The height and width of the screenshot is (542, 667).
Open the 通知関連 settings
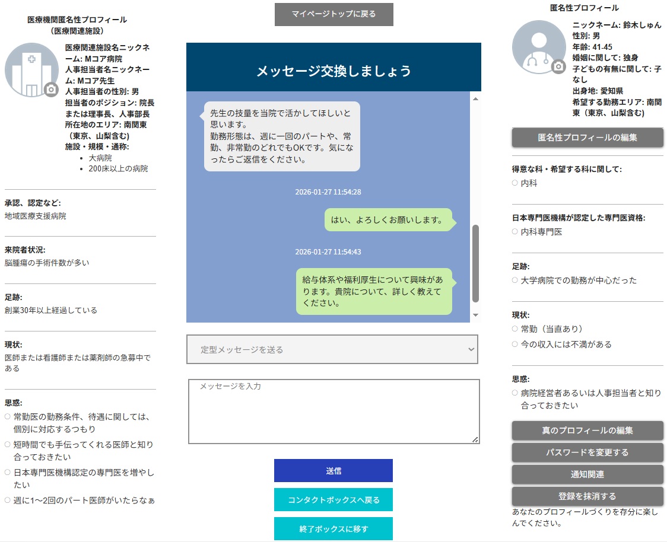[587, 474]
